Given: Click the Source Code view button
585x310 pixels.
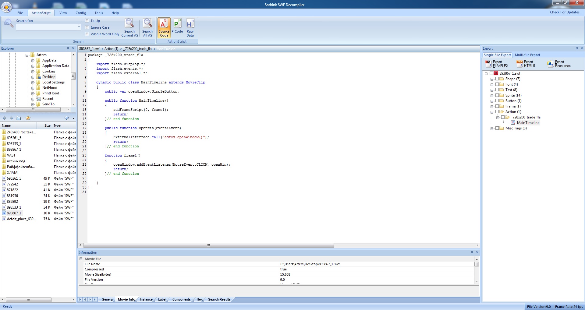Looking at the screenshot, I should (164, 28).
